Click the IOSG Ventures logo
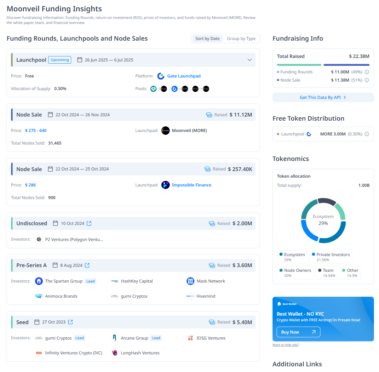Image resolution: width=379 pixels, height=372 pixels. pos(190,338)
